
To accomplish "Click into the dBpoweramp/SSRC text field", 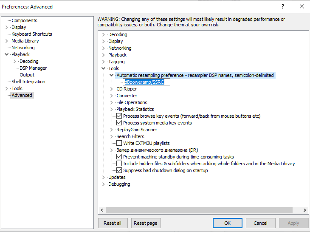I will click(147, 82).
